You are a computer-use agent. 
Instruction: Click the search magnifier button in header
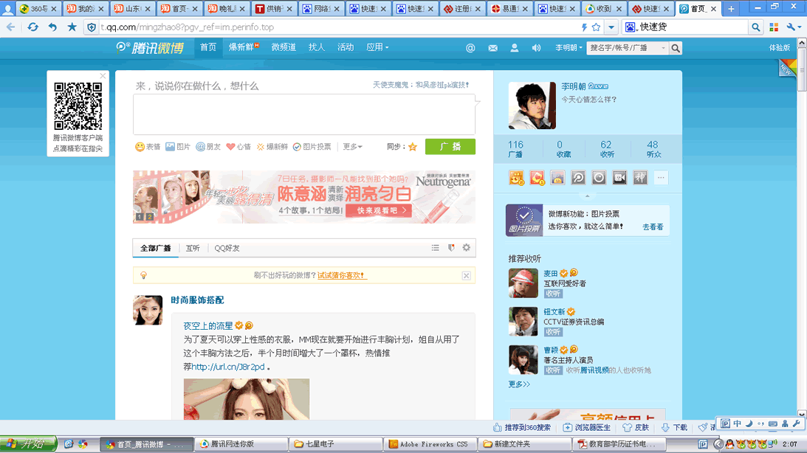pyautogui.click(x=675, y=48)
